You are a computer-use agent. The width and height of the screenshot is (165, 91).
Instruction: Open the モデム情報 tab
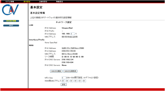click(x=10, y=2)
